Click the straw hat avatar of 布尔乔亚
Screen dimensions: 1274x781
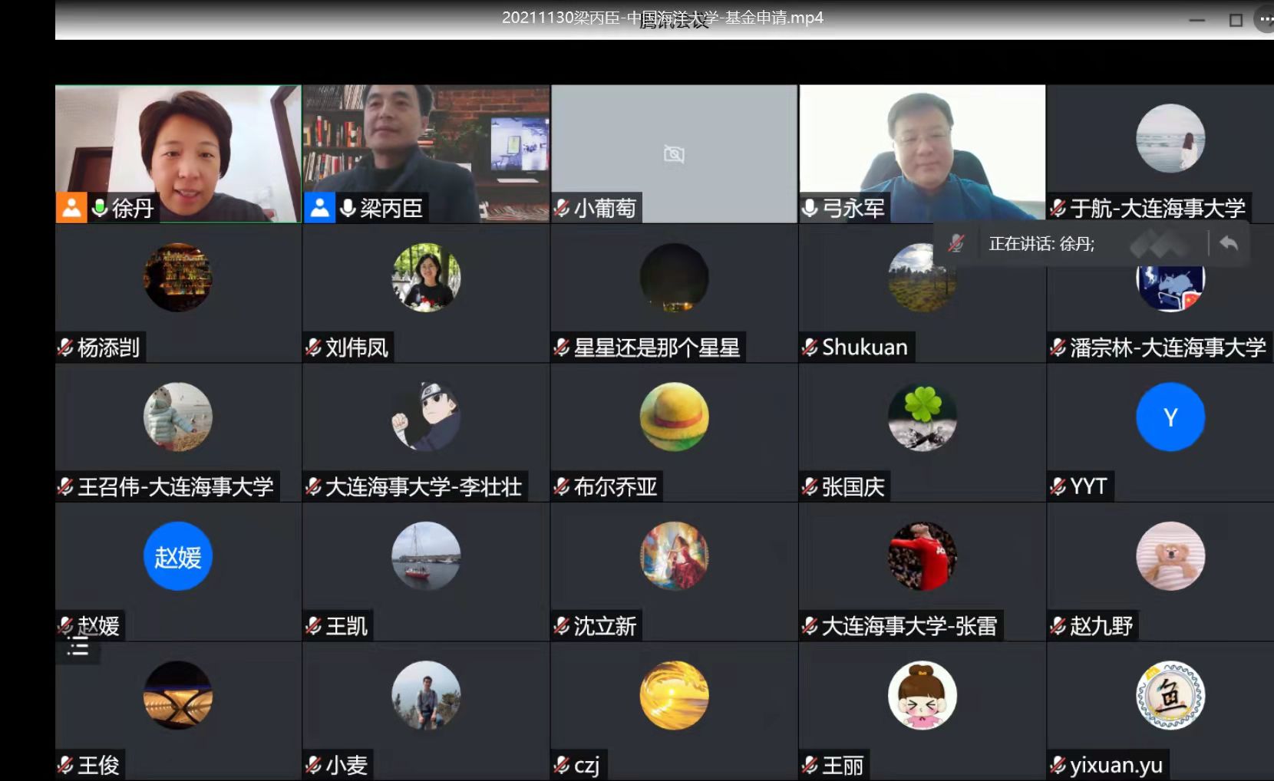(x=674, y=417)
